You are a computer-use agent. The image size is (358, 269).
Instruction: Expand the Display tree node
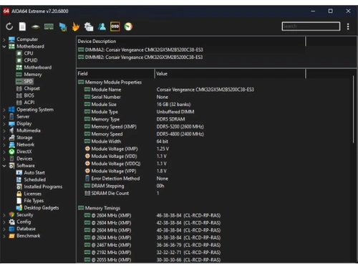tap(4, 124)
